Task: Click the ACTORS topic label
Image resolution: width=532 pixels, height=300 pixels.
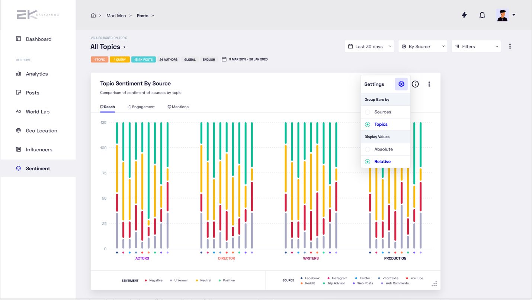Action: pyautogui.click(x=142, y=258)
